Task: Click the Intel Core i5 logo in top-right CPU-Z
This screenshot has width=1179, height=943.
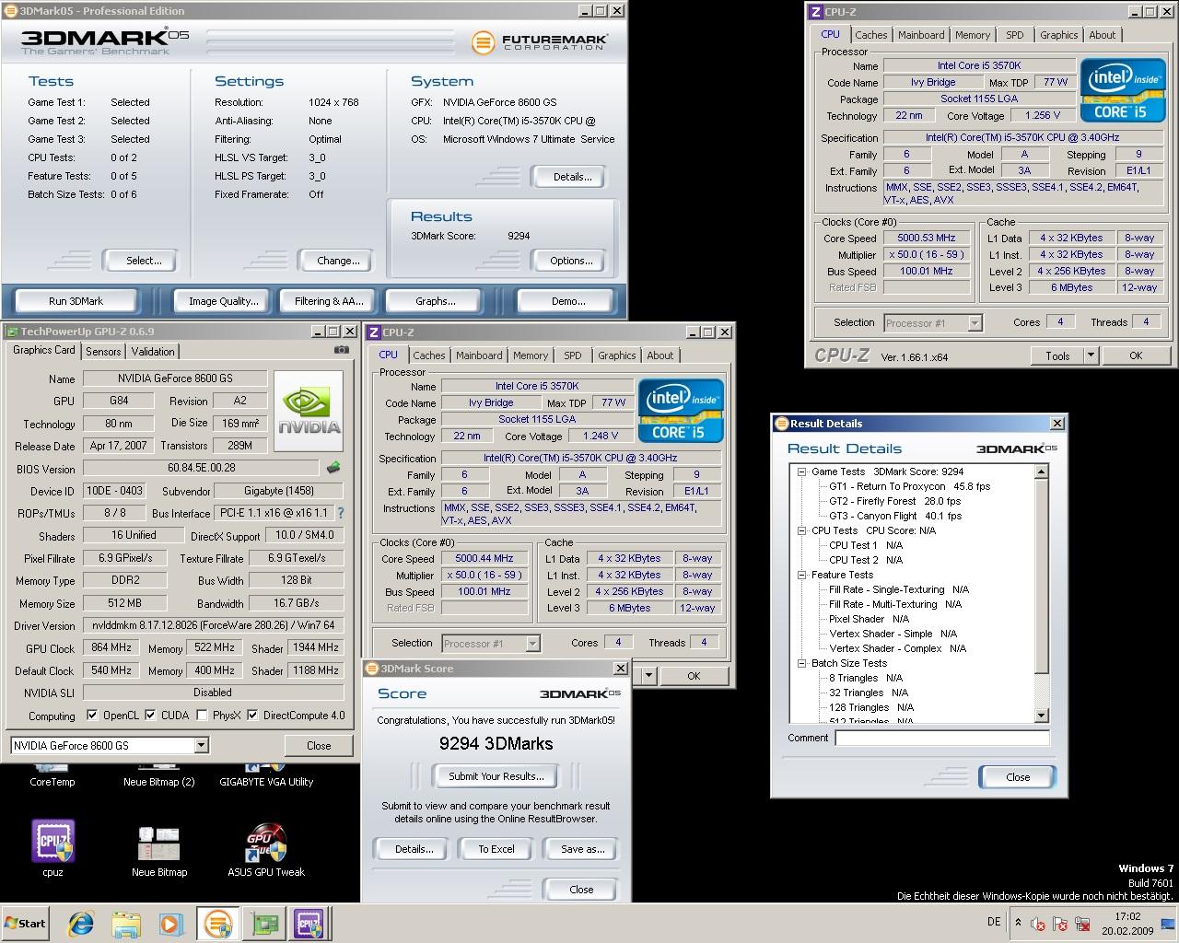Action: coord(1121,90)
